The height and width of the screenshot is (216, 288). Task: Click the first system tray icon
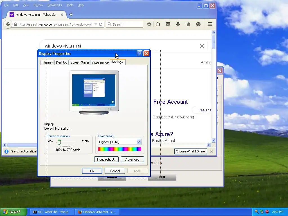tap(257, 212)
